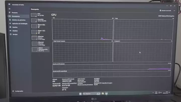Image resolution: width=181 pixels, height=102 pixels.
Task: Select the Memória performance item
Action: (x=40, y=20)
